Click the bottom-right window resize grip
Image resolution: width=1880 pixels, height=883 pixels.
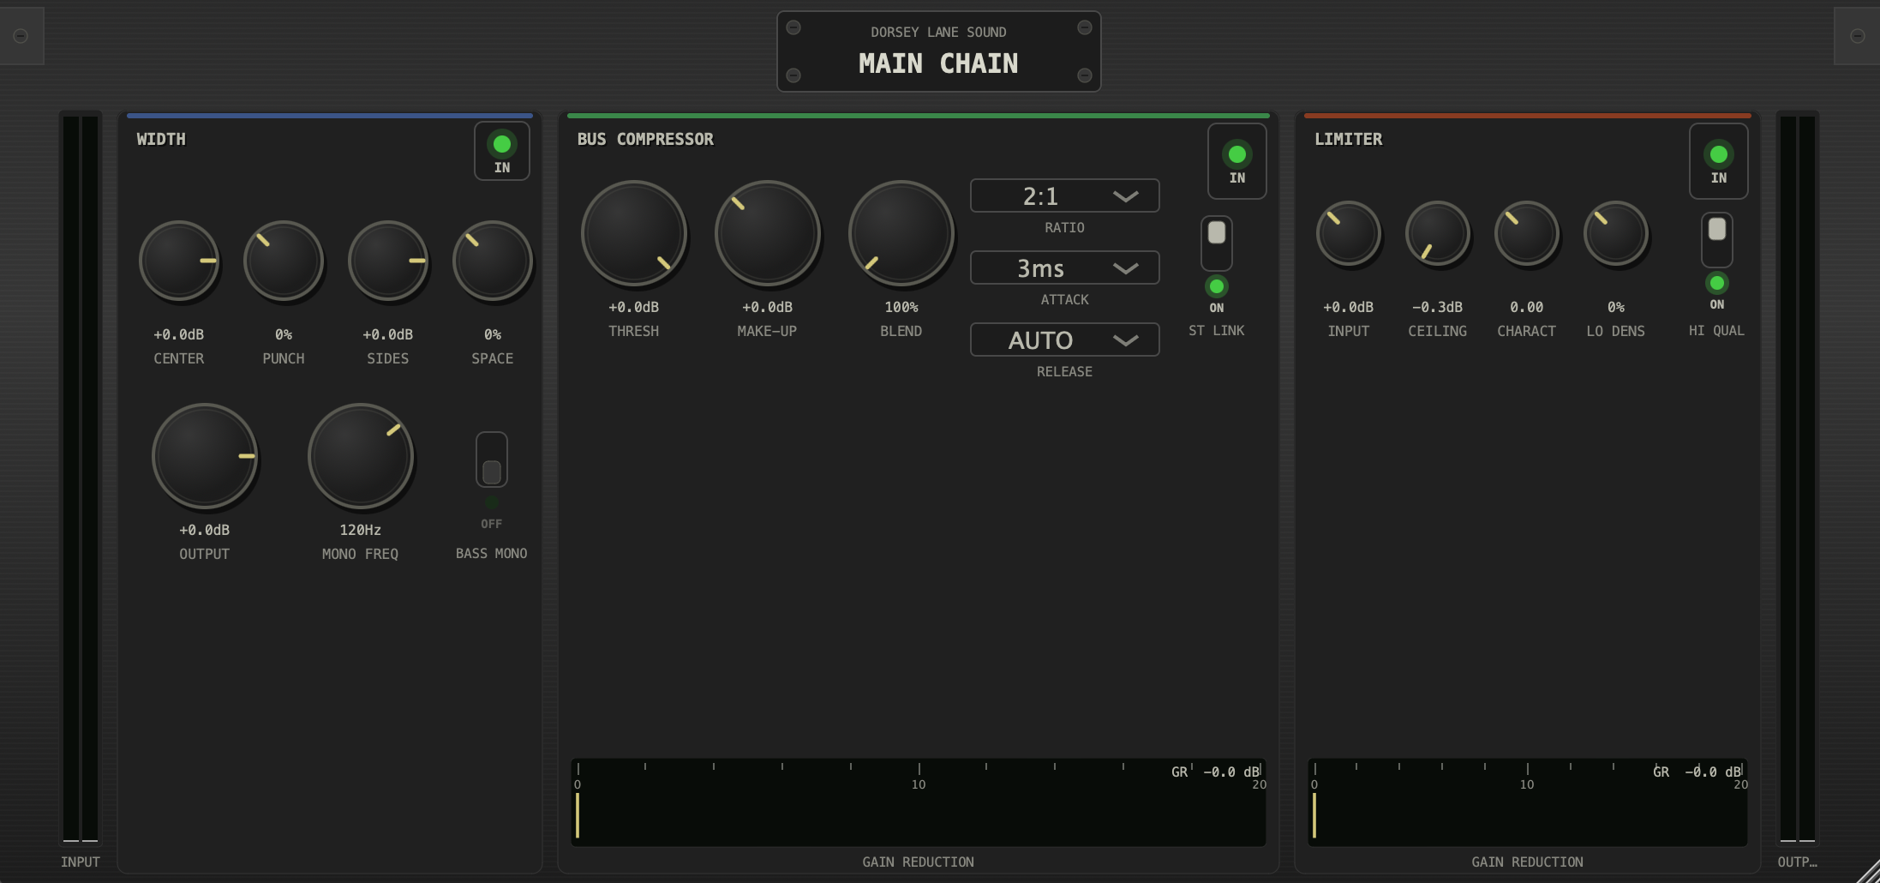pyautogui.click(x=1868, y=871)
